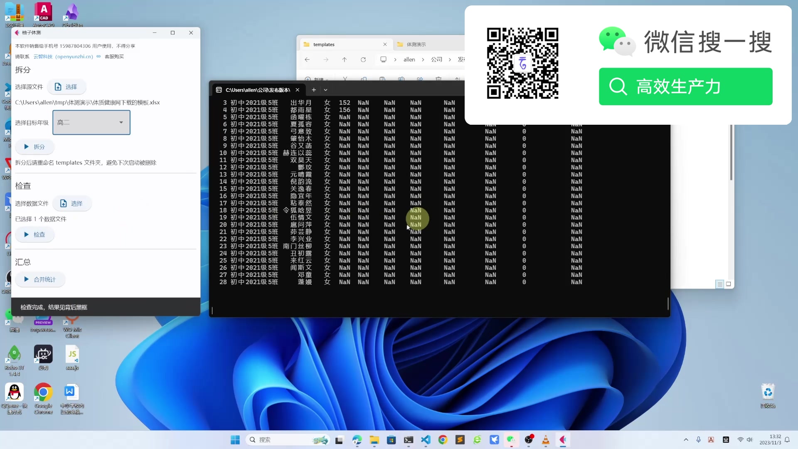The height and width of the screenshot is (449, 798).
Task: Expand the chevron after allen in breadcrumb
Action: coord(423,59)
